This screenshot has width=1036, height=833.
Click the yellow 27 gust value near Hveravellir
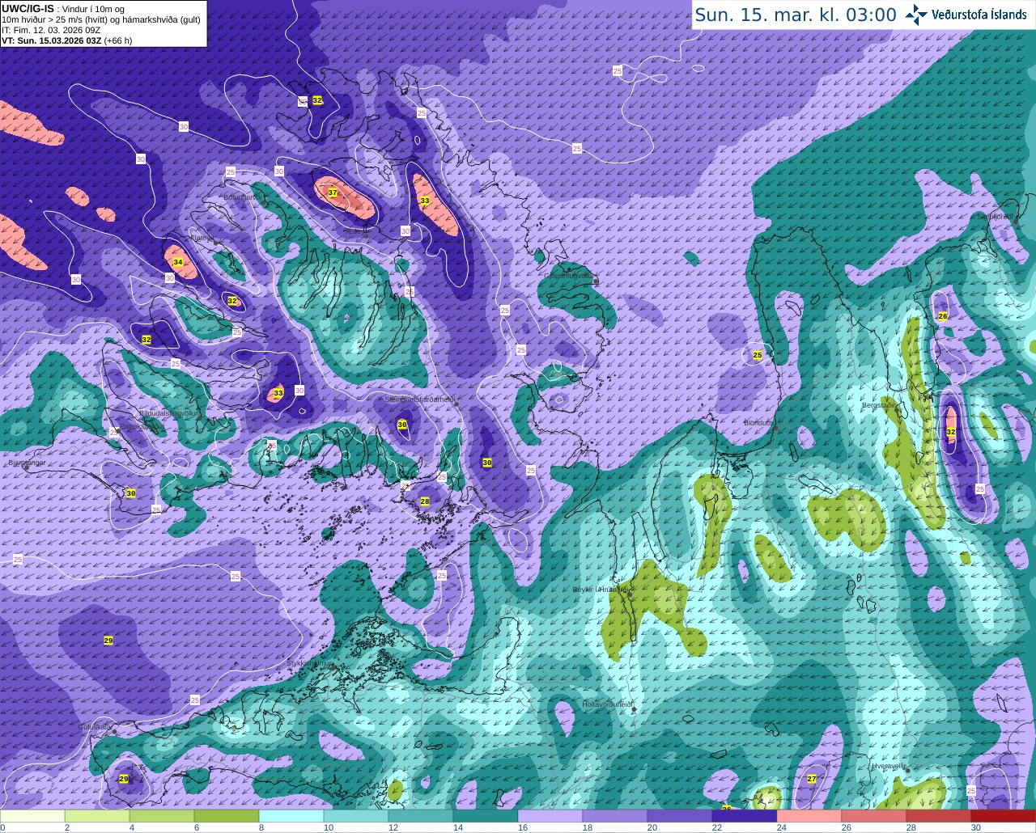(812, 779)
